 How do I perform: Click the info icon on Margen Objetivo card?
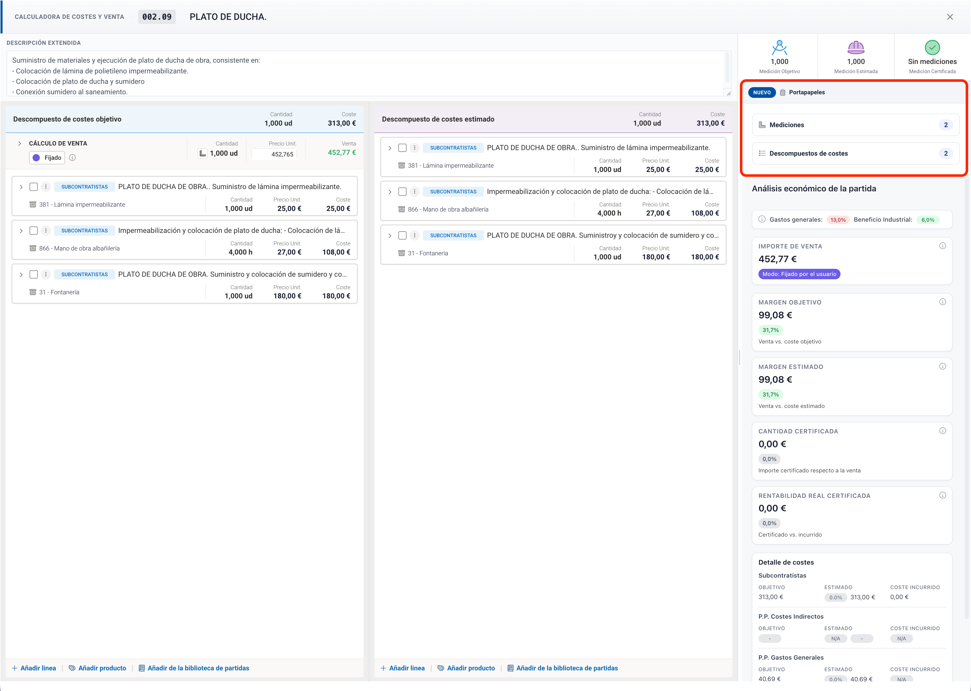pyautogui.click(x=942, y=302)
